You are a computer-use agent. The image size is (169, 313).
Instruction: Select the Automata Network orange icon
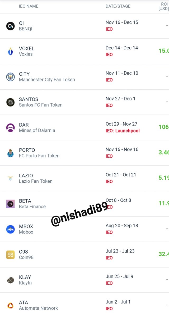[10, 305]
